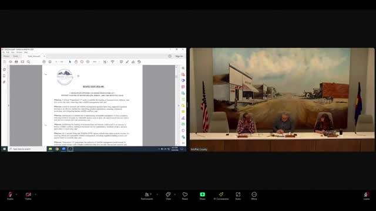Open AI Companion
The width and height of the screenshot is (376, 211).
point(221,196)
